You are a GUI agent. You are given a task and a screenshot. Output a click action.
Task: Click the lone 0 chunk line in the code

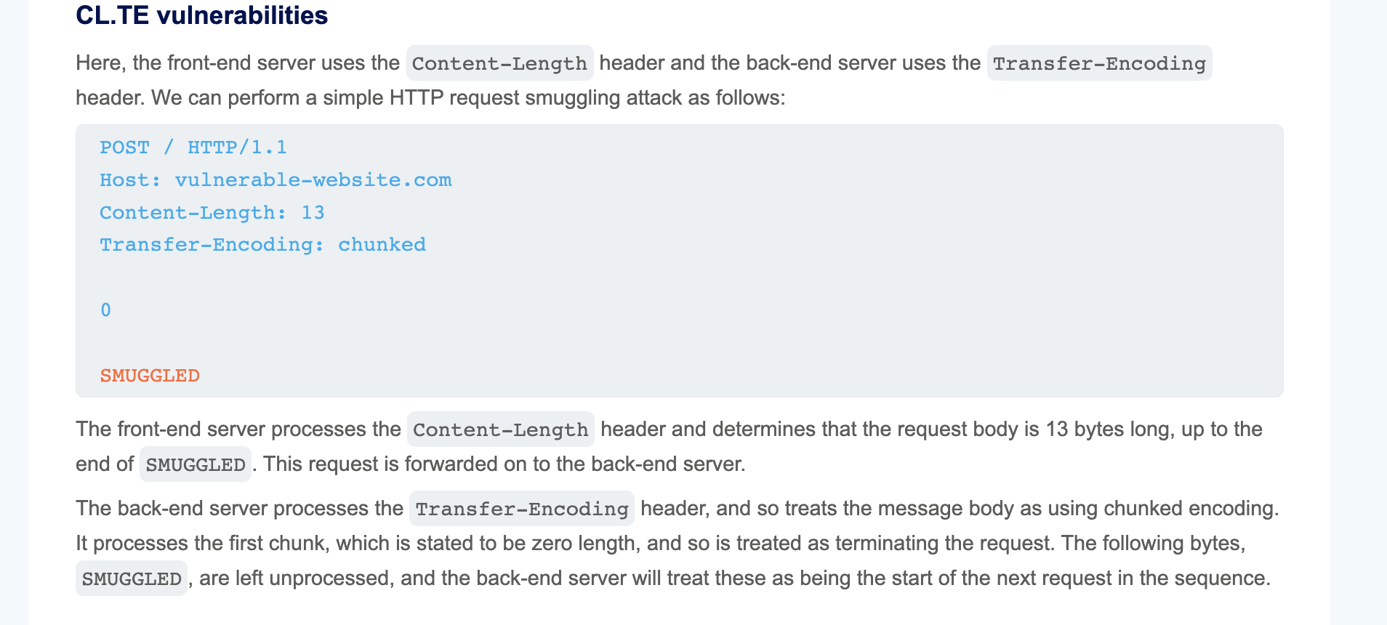(x=106, y=310)
